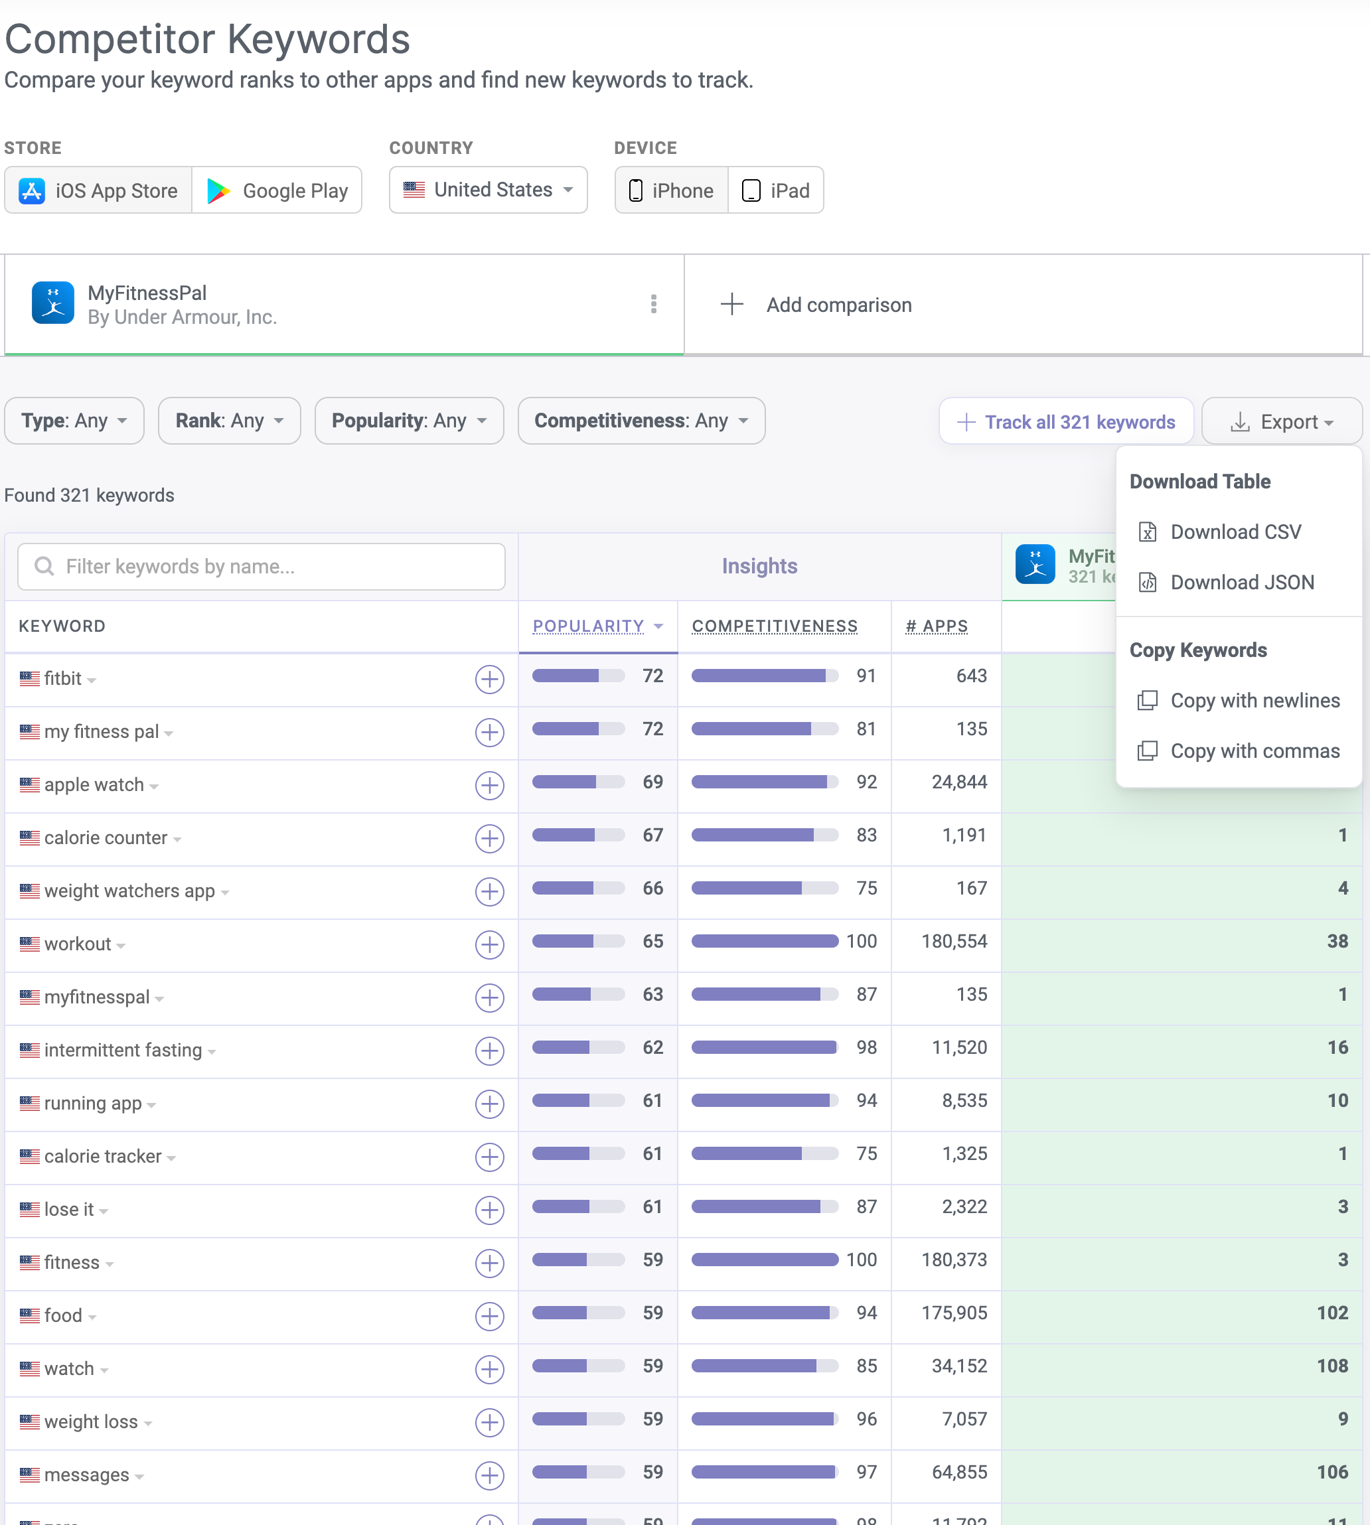Click 'Competitor Keywords' page heading
The width and height of the screenshot is (1370, 1525).
pos(208,38)
